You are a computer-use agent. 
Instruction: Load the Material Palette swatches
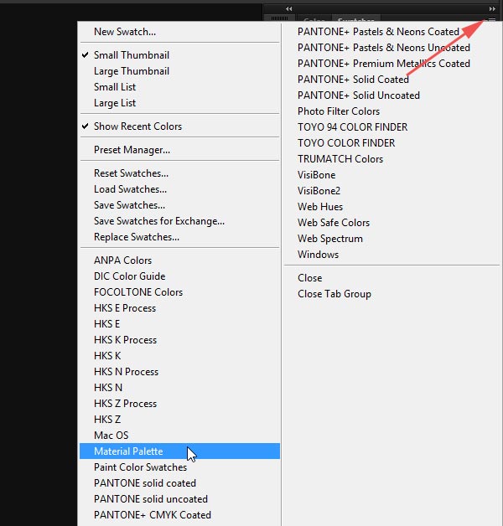(179, 451)
